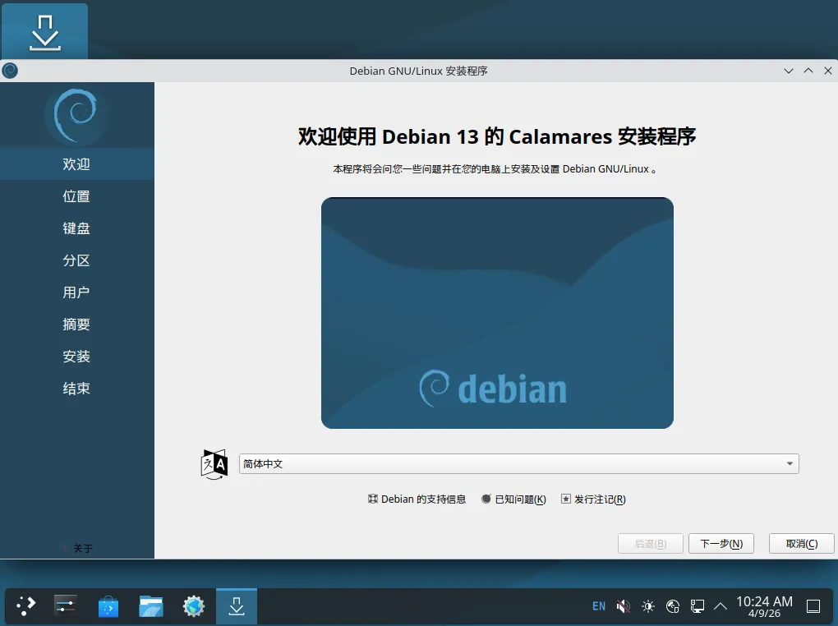Select the 欢迎 step in the sidebar

point(77,164)
